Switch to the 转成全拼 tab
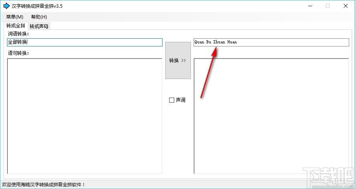Image resolution: width=355 pixels, height=189 pixels. pos(16,26)
